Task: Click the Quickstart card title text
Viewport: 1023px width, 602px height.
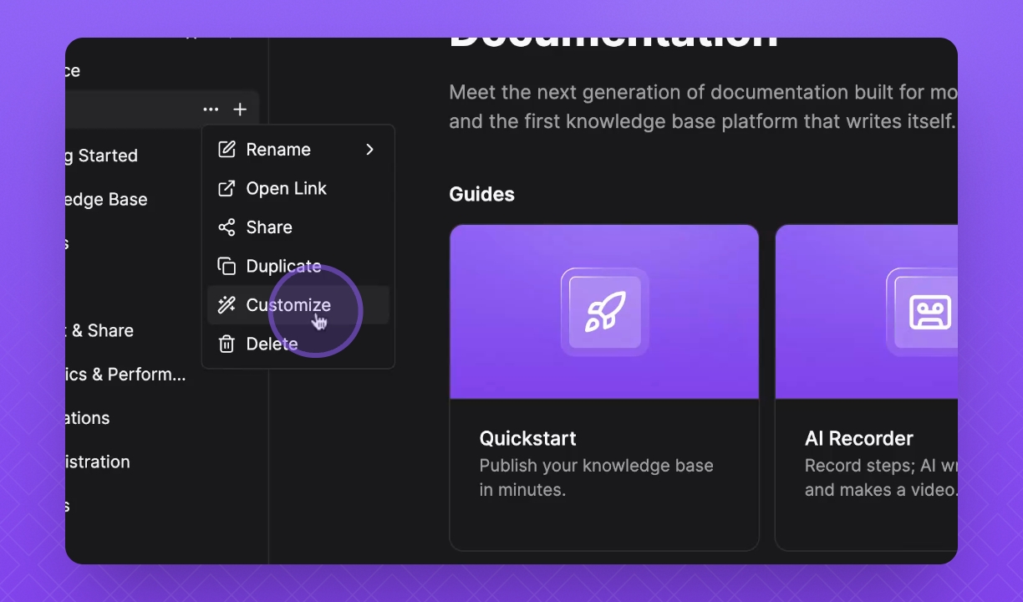Action: pyautogui.click(x=528, y=438)
